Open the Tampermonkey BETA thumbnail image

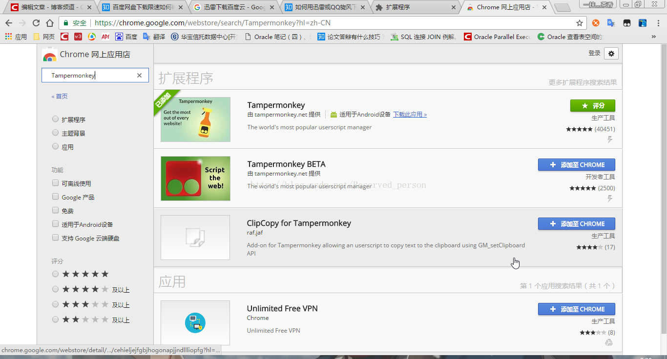(x=195, y=179)
